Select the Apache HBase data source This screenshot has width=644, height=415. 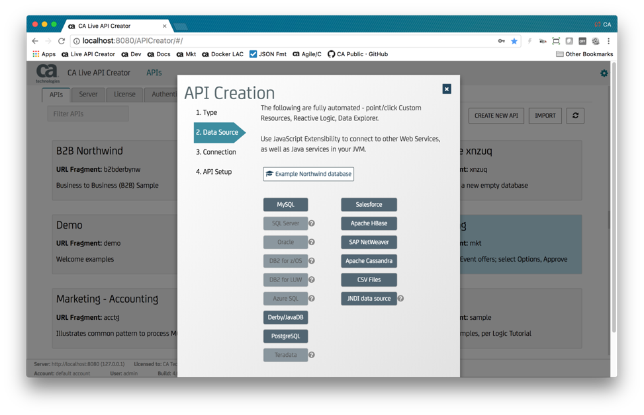click(x=369, y=223)
